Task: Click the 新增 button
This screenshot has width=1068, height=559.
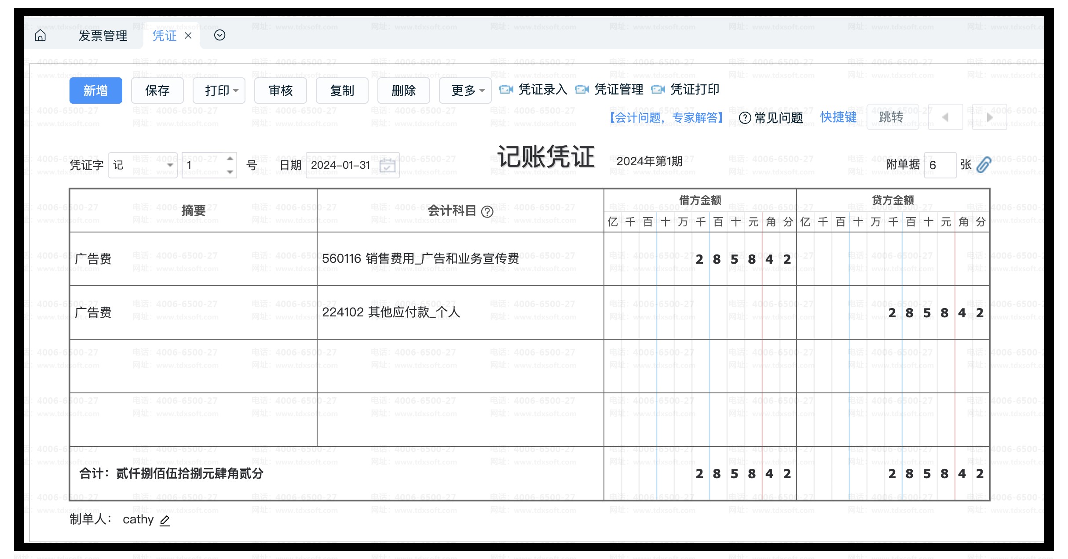Action: [95, 91]
